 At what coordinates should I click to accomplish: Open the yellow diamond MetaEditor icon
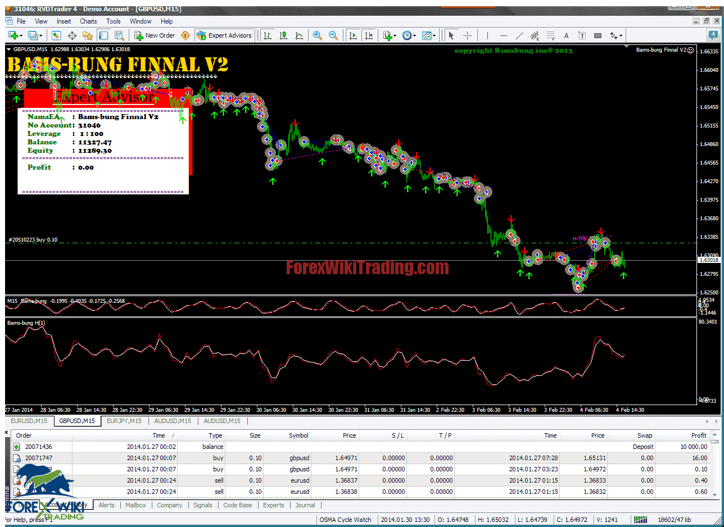[x=185, y=35]
